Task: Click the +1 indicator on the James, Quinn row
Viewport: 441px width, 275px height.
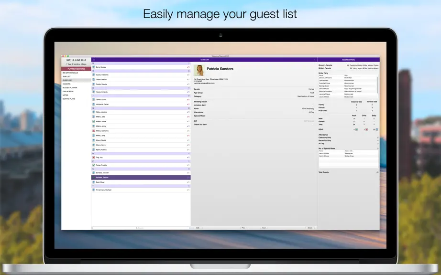Action: [x=188, y=100]
